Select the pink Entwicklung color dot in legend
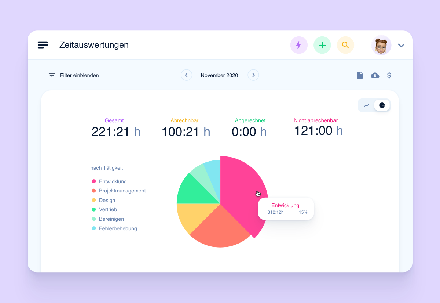Viewport: 440px width, 303px height. [x=93, y=181]
